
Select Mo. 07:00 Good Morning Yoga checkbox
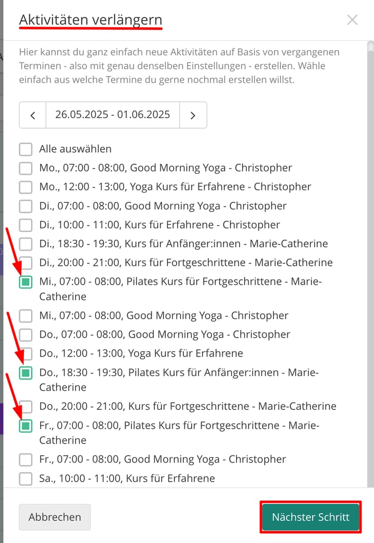pyautogui.click(x=26, y=168)
